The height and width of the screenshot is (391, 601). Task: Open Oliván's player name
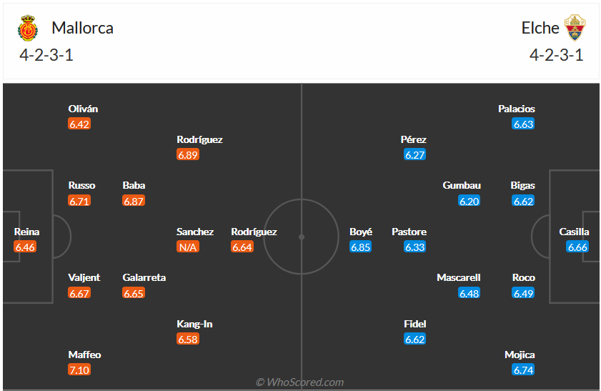click(x=83, y=109)
